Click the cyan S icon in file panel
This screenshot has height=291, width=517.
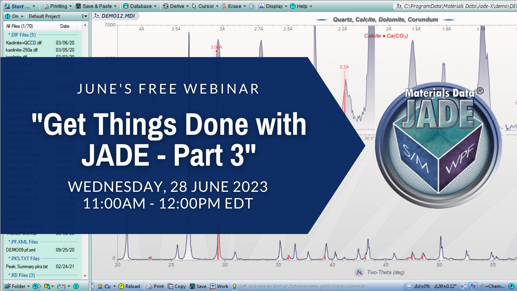click(x=76, y=286)
